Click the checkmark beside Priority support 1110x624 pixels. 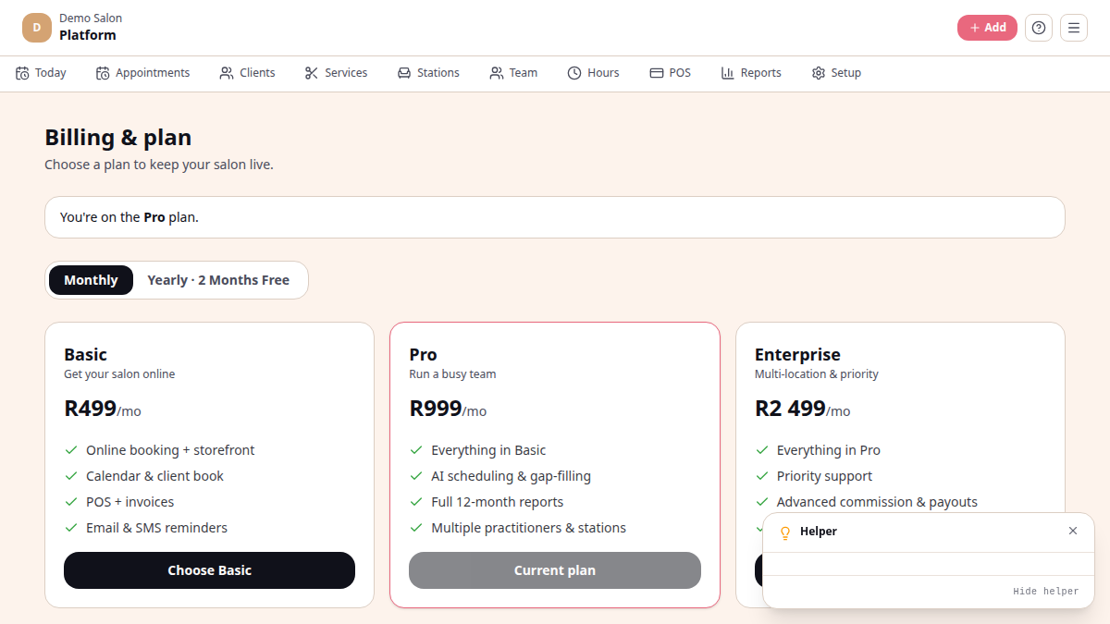pos(762,476)
